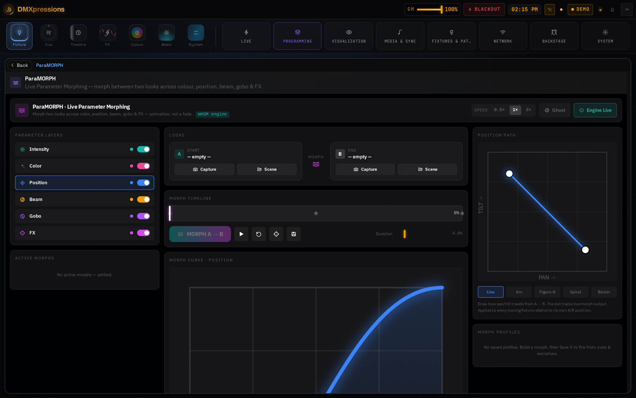Open the Fixture quick tool

point(19,36)
